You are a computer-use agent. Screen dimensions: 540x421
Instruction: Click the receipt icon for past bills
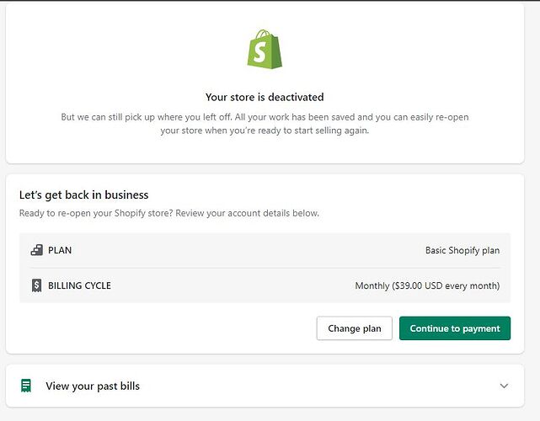tap(27, 386)
